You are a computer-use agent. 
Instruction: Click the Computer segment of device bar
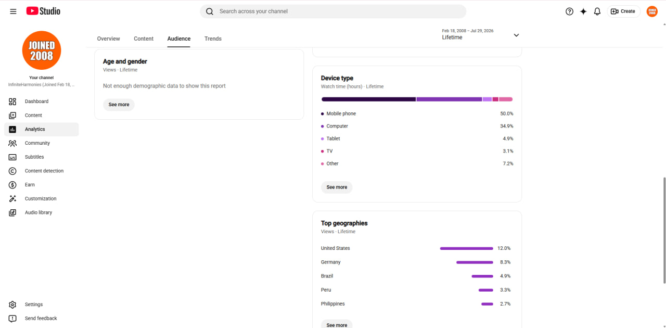click(449, 99)
